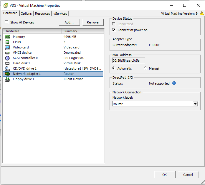Click the Video card monitor icon
This screenshot has height=185, width=205.
[x=7, y=48]
